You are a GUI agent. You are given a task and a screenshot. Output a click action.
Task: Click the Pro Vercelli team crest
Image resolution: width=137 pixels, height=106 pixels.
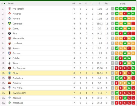[10, 9]
